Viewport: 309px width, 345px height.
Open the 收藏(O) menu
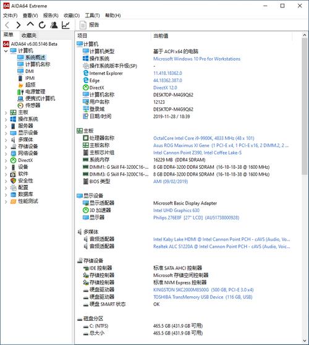pyautogui.click(x=72, y=15)
